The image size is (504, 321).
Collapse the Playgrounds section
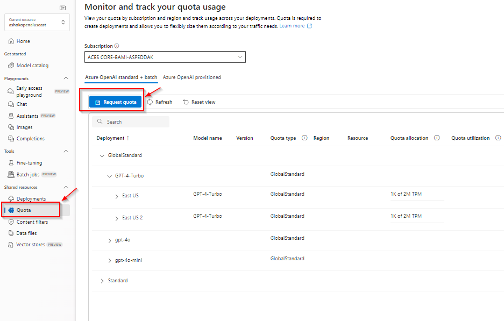coord(66,79)
